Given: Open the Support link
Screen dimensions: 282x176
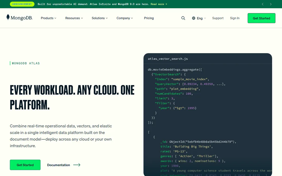Looking at the screenshot, I should [x=218, y=18].
